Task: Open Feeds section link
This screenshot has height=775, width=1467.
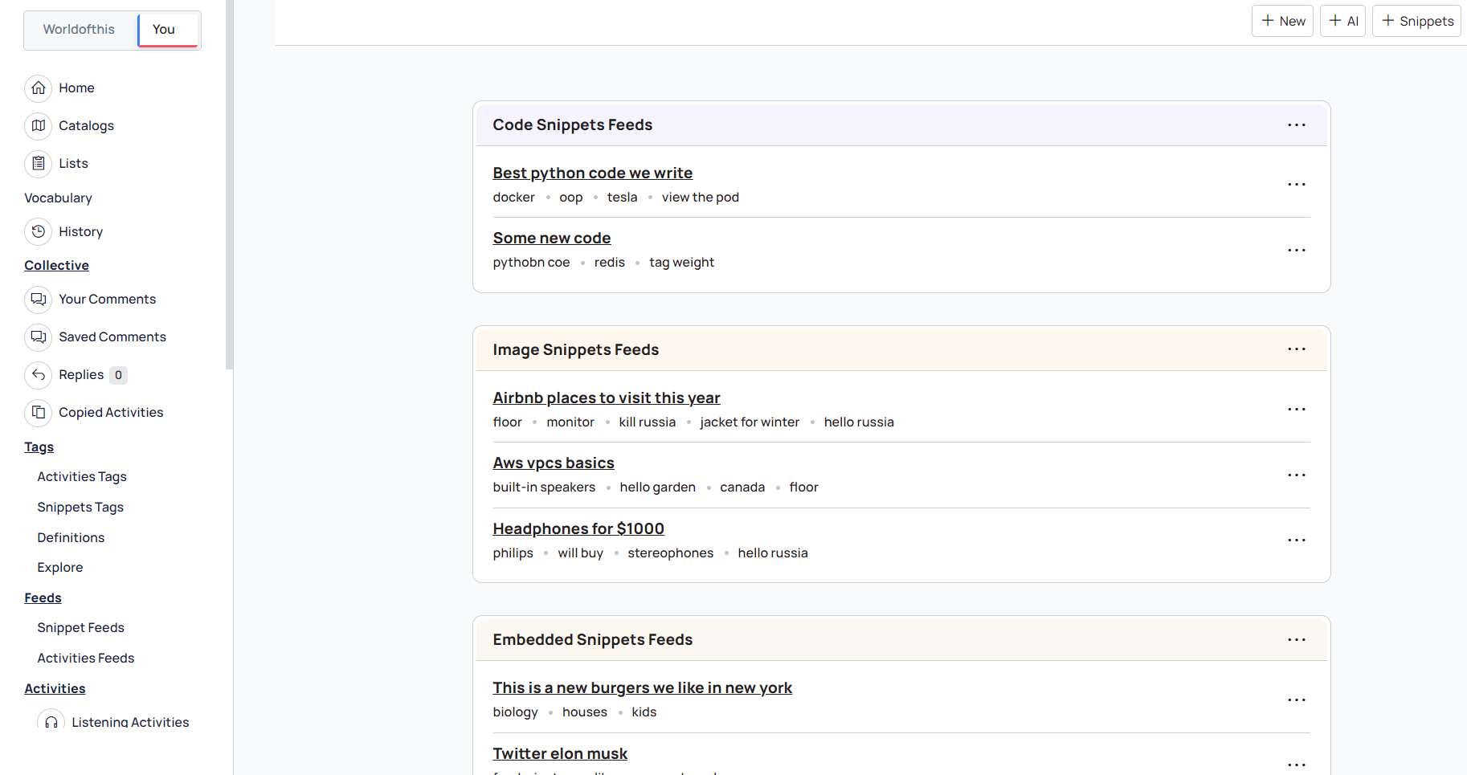Action: 43,598
